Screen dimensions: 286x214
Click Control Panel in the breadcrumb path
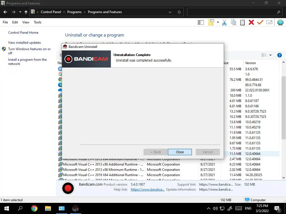pos(51,12)
